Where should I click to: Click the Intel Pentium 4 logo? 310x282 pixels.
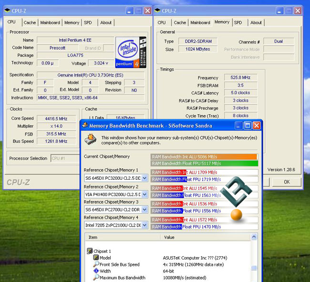130,52
